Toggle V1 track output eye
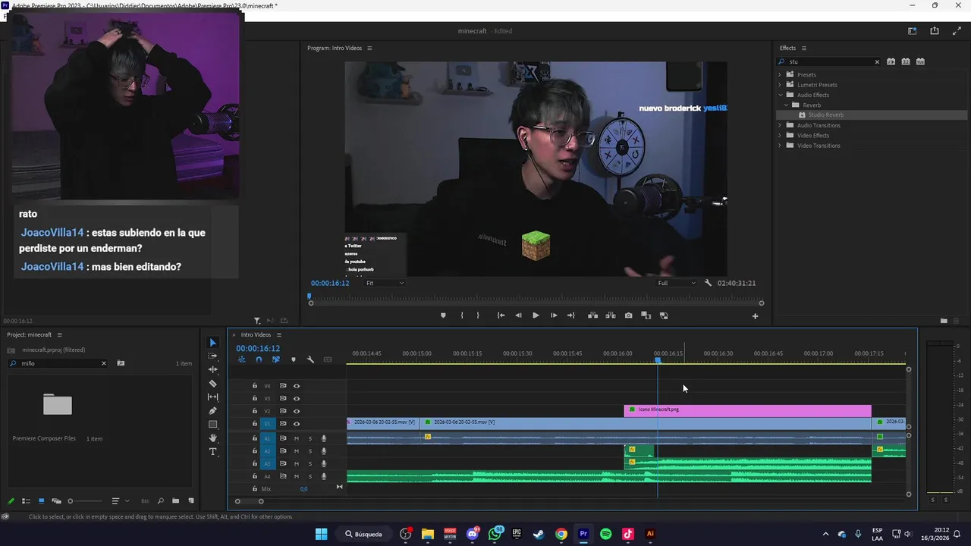 point(297,424)
